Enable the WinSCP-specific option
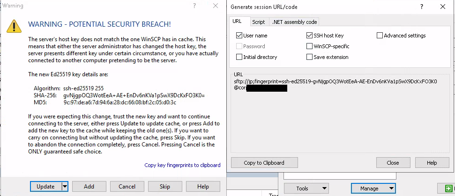Screen dimensions: 455x196 (310, 46)
